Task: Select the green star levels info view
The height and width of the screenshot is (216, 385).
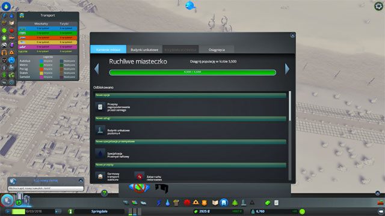Action: coord(4,38)
